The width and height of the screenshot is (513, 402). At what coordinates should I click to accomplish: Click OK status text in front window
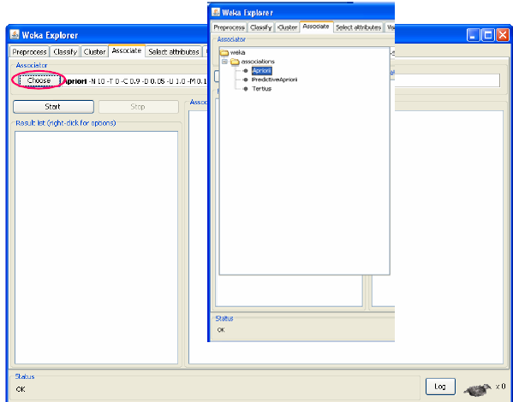pos(221,330)
